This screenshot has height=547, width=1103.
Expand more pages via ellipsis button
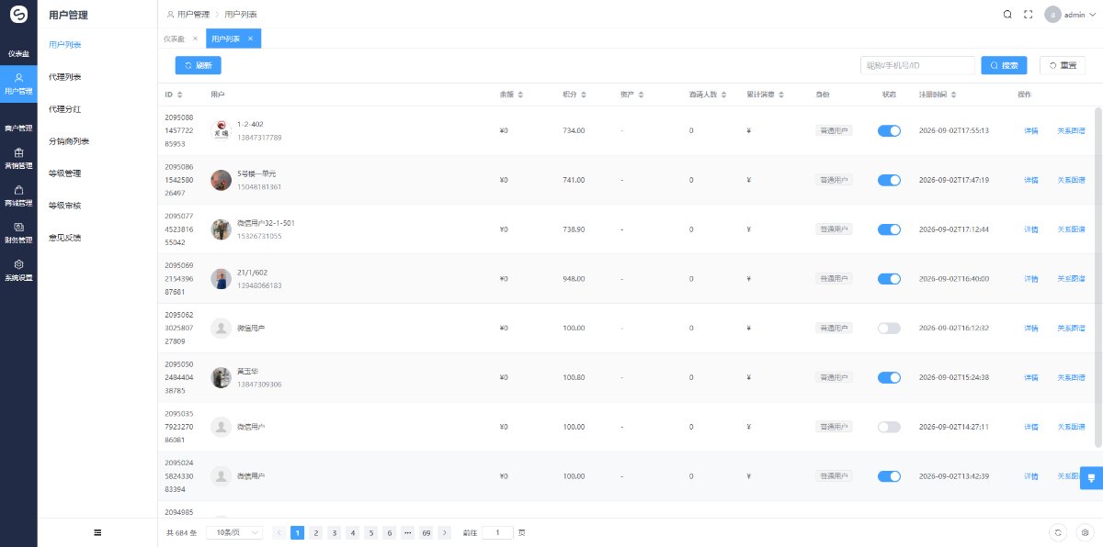(x=407, y=532)
